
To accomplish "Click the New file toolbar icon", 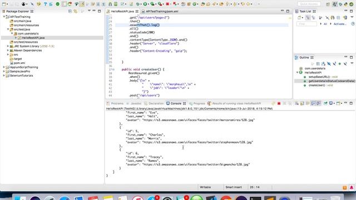I will [x=4, y=4].
